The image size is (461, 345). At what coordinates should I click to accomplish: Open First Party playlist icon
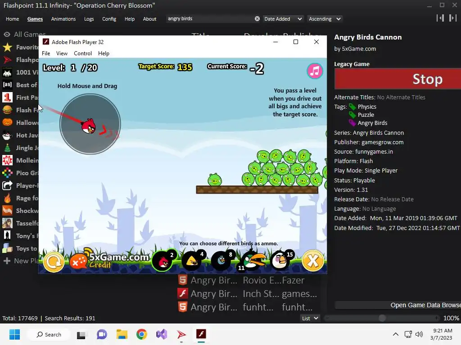pyautogui.click(x=7, y=97)
